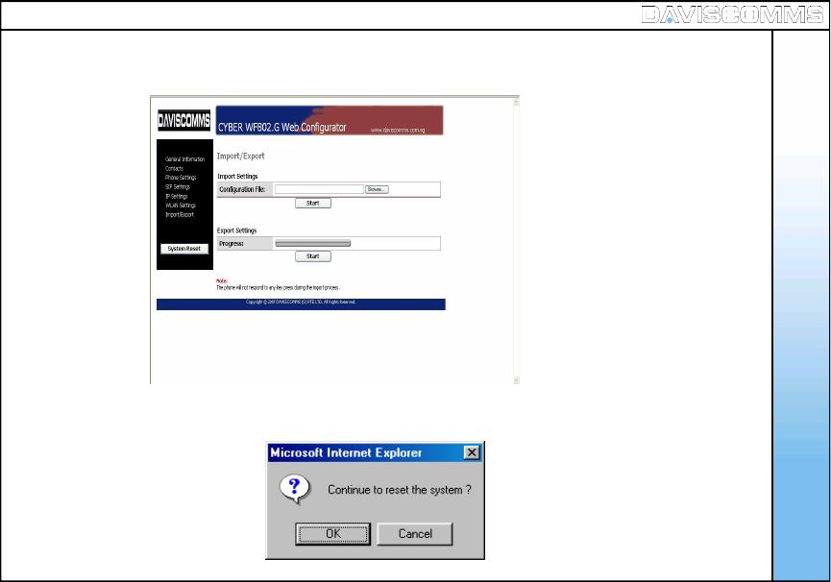831x582 pixels.
Task: Click the System Reset button
Action: click(184, 249)
